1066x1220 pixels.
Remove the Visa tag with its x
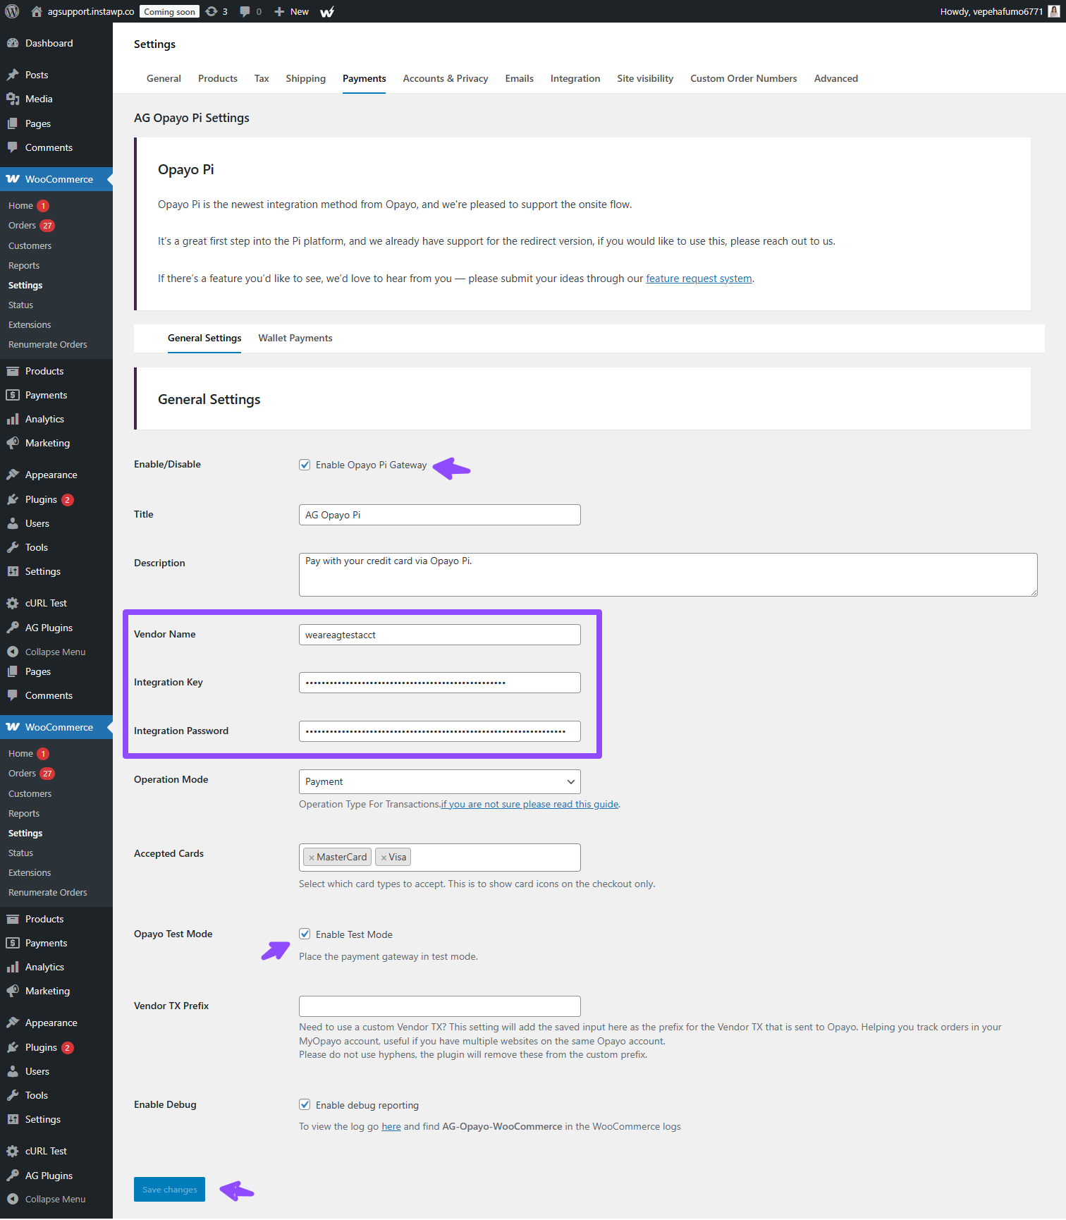[384, 858]
